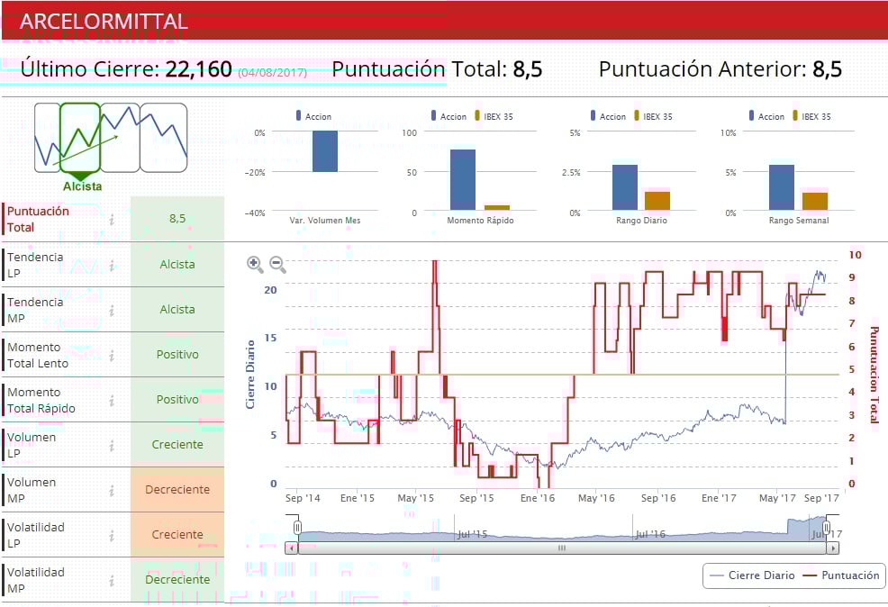This screenshot has height=607, width=888.
Task: Click the orange IBEX 35 bar in Rango Diario
Action: 657,201
